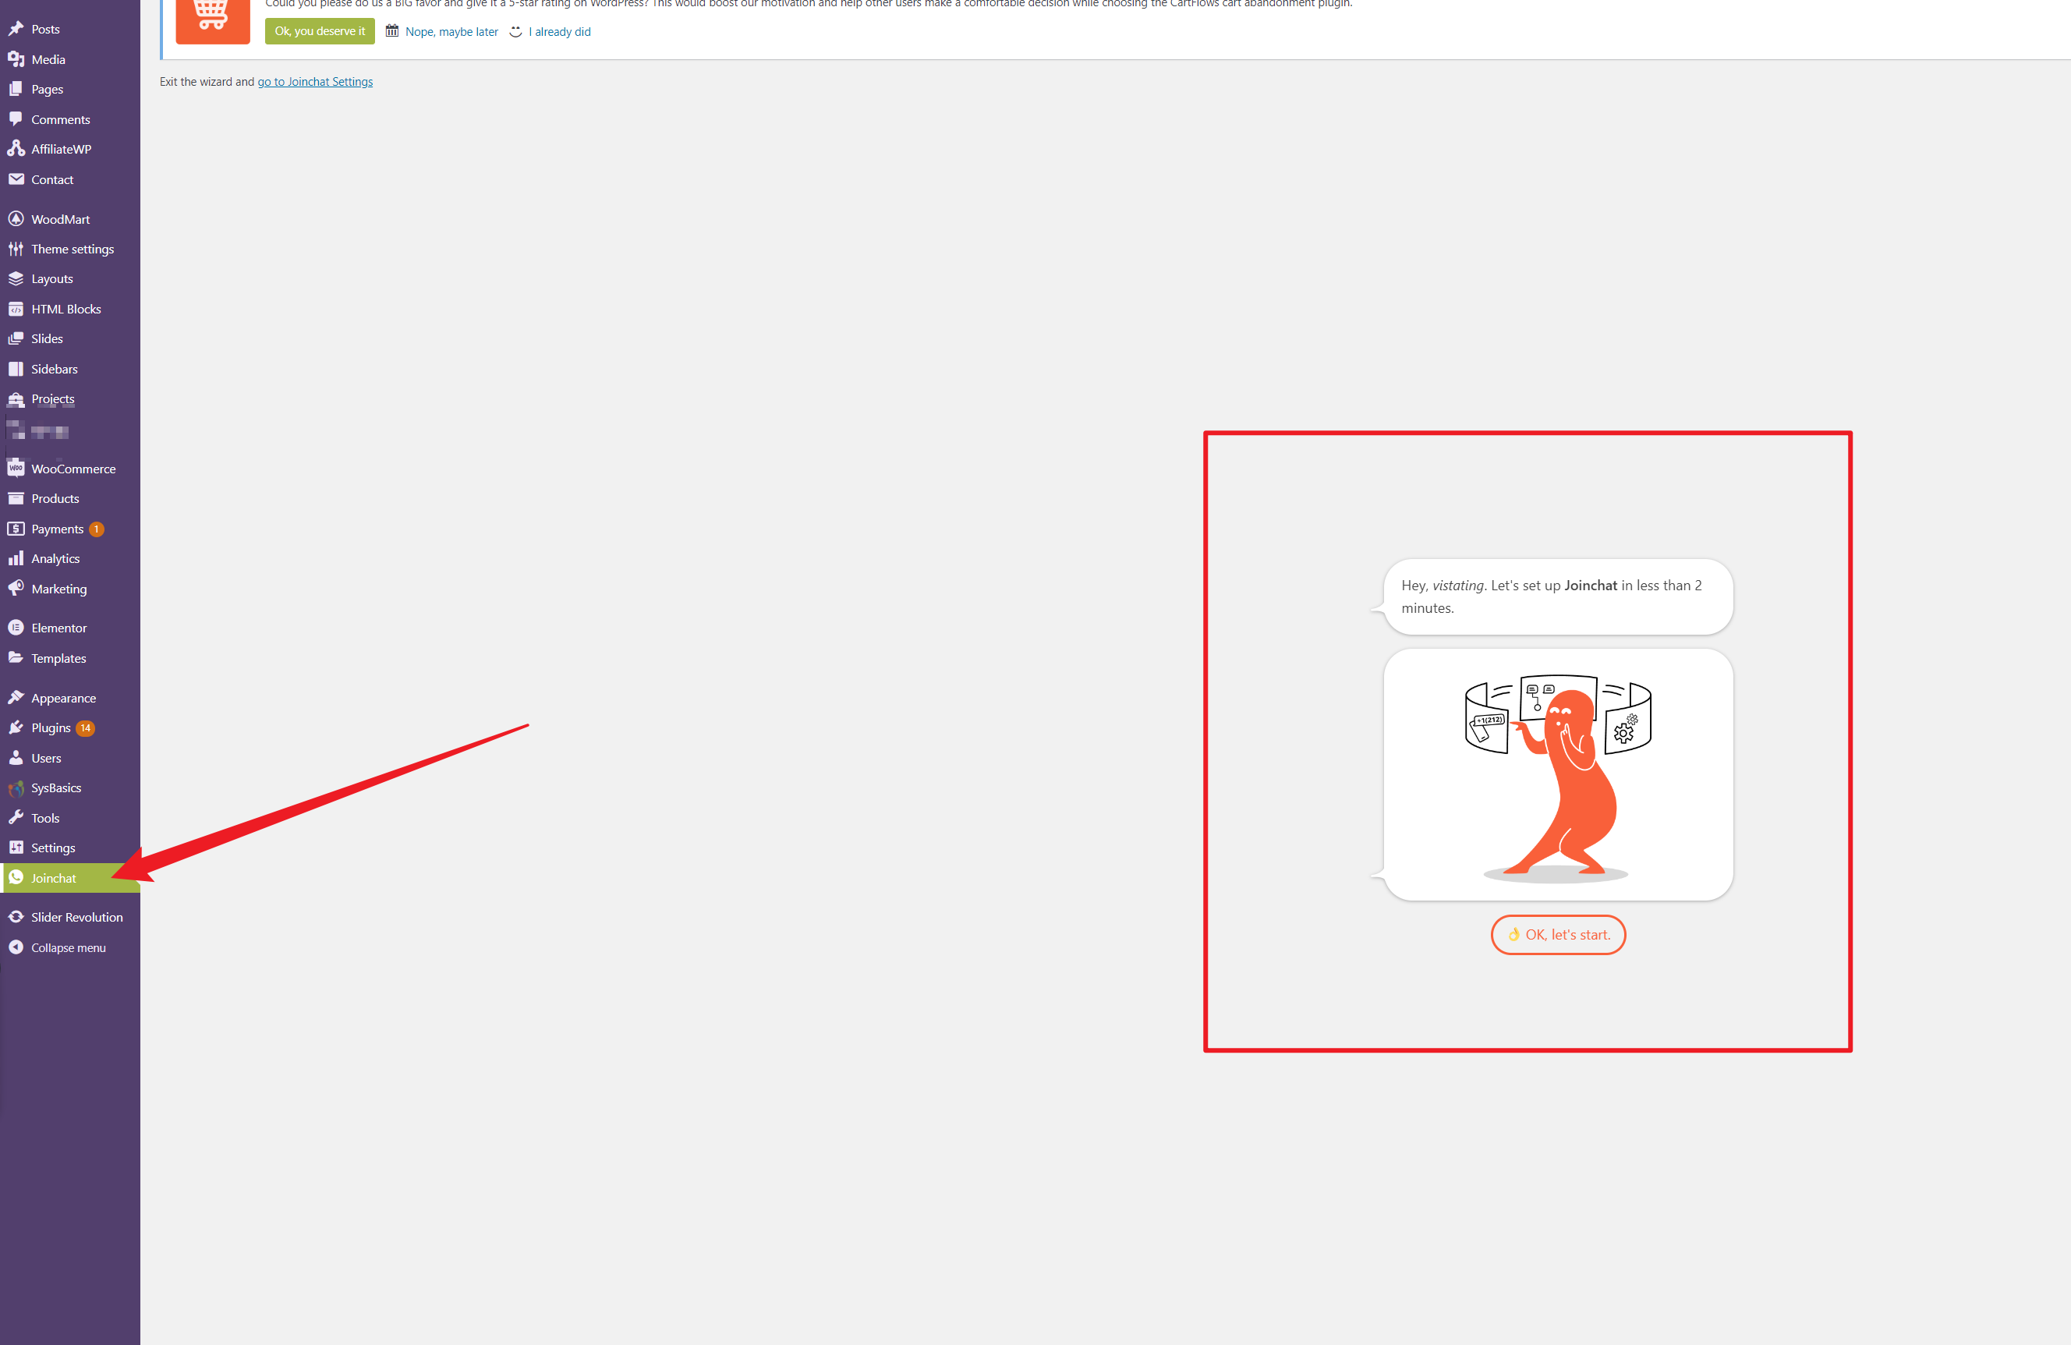Viewport: 2071px width, 1345px height.
Task: Expand the Theme settings menu item
Action: click(x=71, y=249)
